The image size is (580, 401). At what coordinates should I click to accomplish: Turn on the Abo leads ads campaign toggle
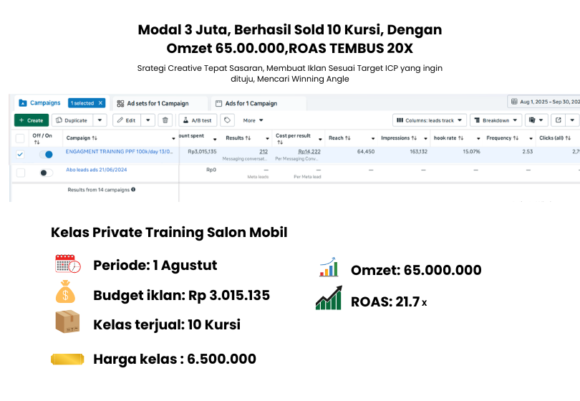(x=46, y=173)
